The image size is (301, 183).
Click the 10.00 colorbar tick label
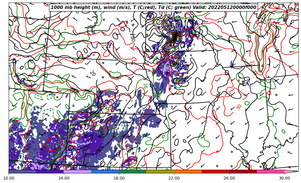tap(9, 178)
